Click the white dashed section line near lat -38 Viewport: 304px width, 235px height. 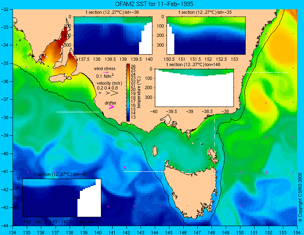[78, 112]
